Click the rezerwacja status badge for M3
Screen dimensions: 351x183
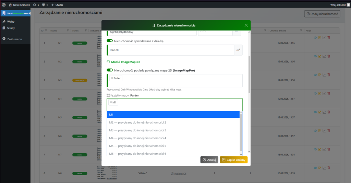pos(80,80)
